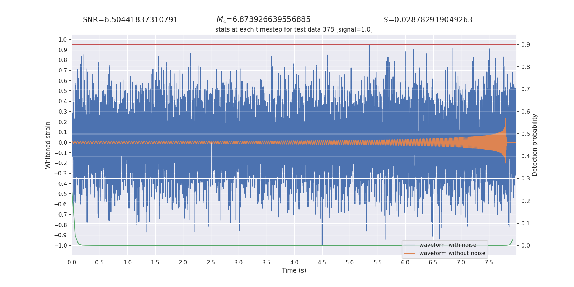Click the −0.7 tick on Whitened strain axis

click(x=61, y=215)
